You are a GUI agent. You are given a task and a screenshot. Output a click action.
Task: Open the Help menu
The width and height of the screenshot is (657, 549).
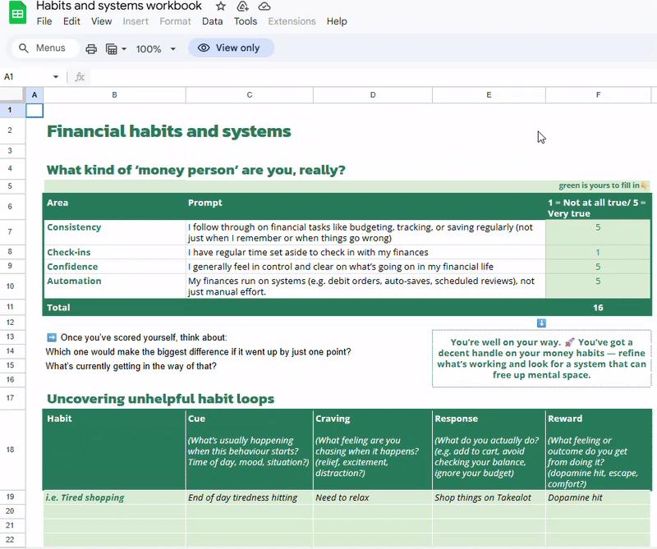point(337,21)
